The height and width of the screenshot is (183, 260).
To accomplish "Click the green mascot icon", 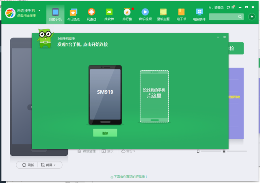I will pyautogui.click(x=45, y=39).
